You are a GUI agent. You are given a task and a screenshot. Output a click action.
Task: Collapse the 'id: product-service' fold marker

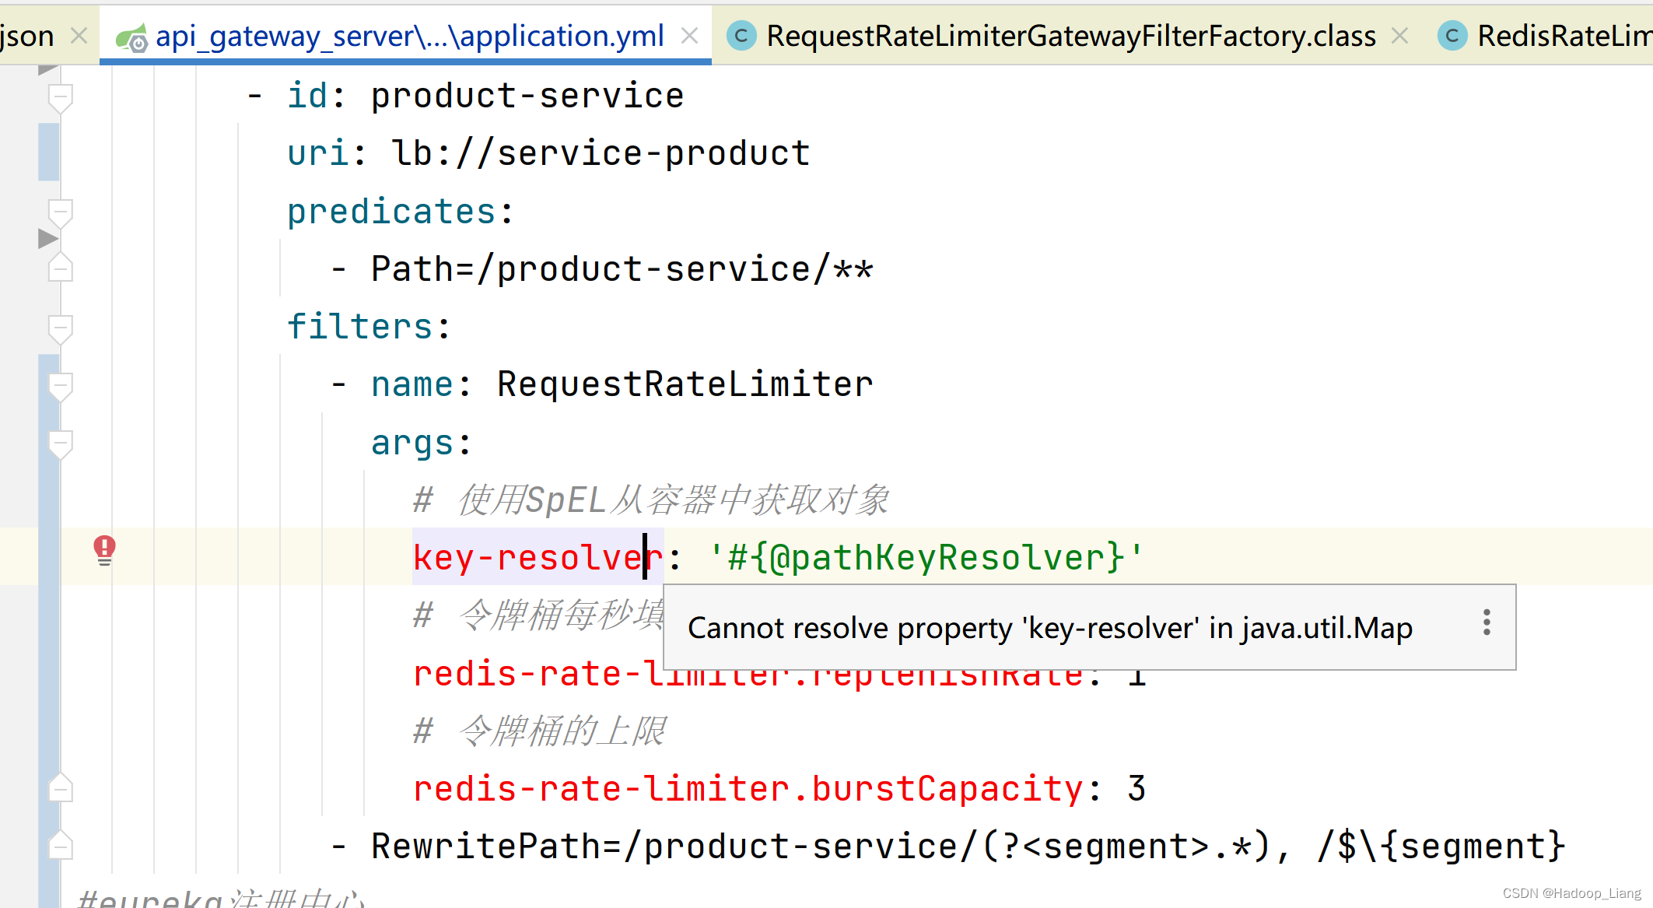coord(60,97)
